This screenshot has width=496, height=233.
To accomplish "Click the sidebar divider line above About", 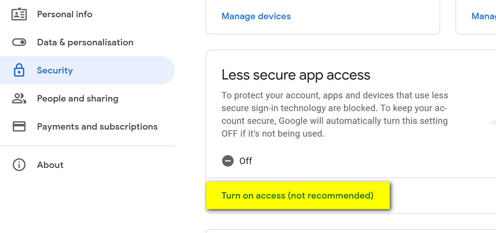I will pos(87,146).
